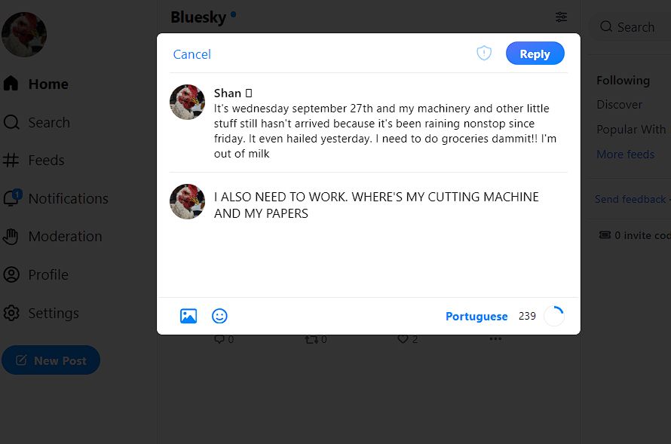Screen dimensions: 671x444
Task: Open the emoji picker smiley icon
Action: (219, 316)
